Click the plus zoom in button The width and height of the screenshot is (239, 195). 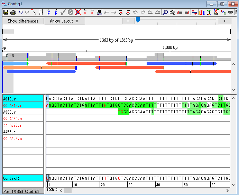click(225, 21)
